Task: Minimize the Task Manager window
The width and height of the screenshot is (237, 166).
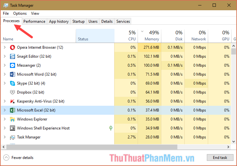Action: click(200, 5)
